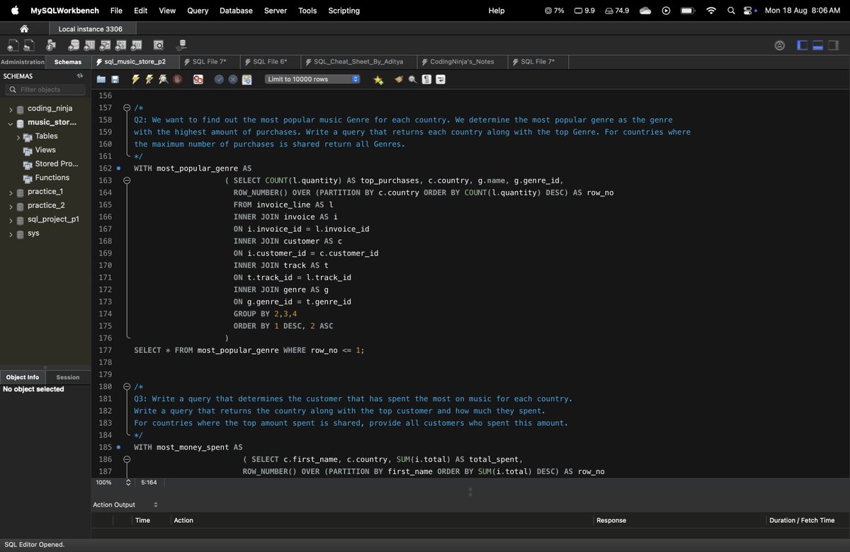Screen dimensions: 850x552
Task: Toggle display of invisible characters
Action: [x=426, y=79]
